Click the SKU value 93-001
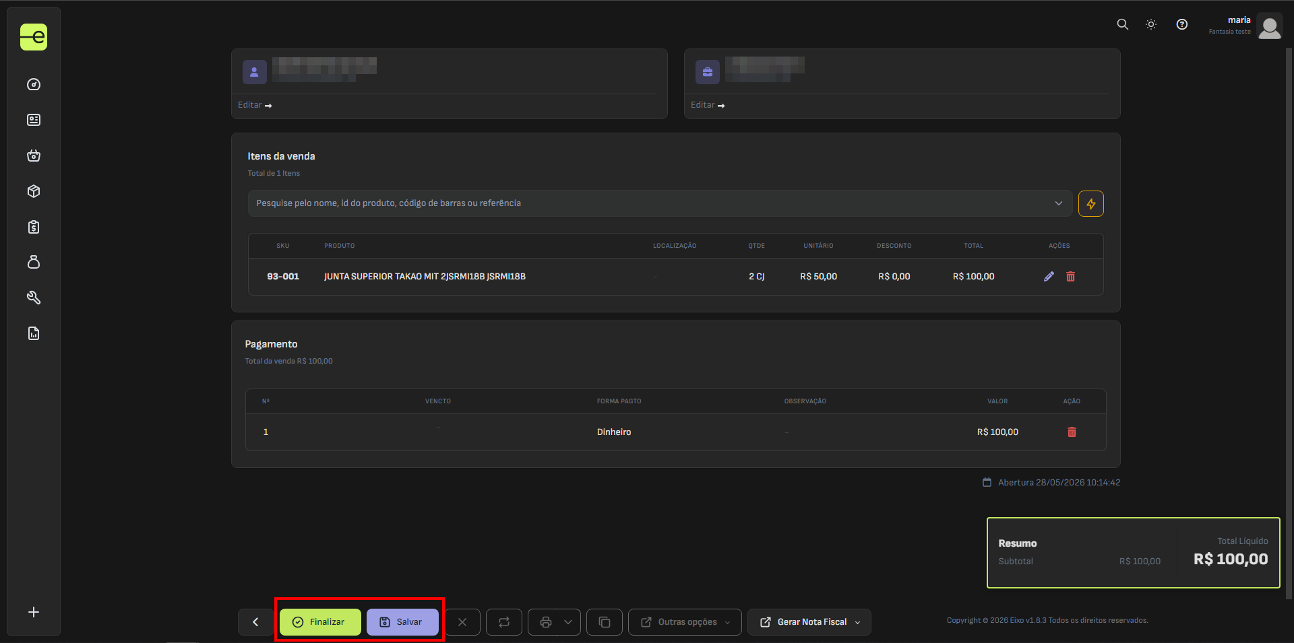This screenshot has height=643, width=1294. pyautogui.click(x=283, y=277)
